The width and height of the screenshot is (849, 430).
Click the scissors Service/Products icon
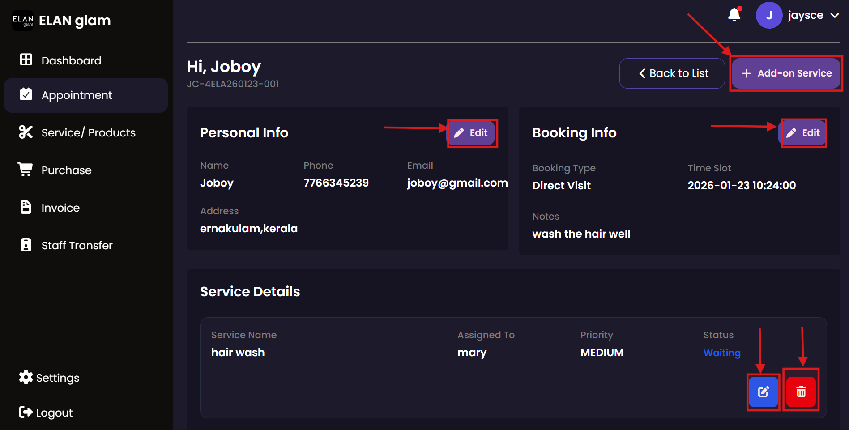click(x=26, y=132)
